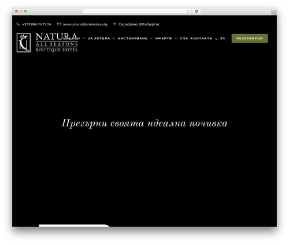
Task: Click the Сарафово, 8016 Бургас address
Action: coord(139,24)
